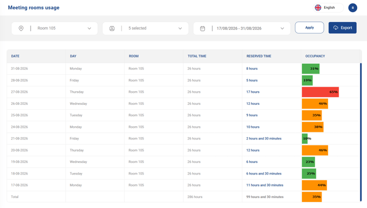Screen dimensions: 367x208
Task: Click the date range calendar icon
Action: [203, 29]
